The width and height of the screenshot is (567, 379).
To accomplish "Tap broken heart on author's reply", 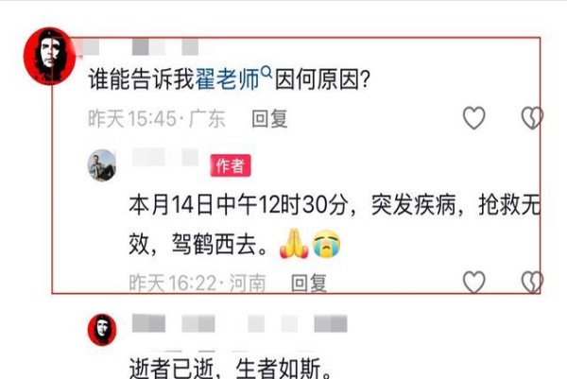I will (x=532, y=282).
